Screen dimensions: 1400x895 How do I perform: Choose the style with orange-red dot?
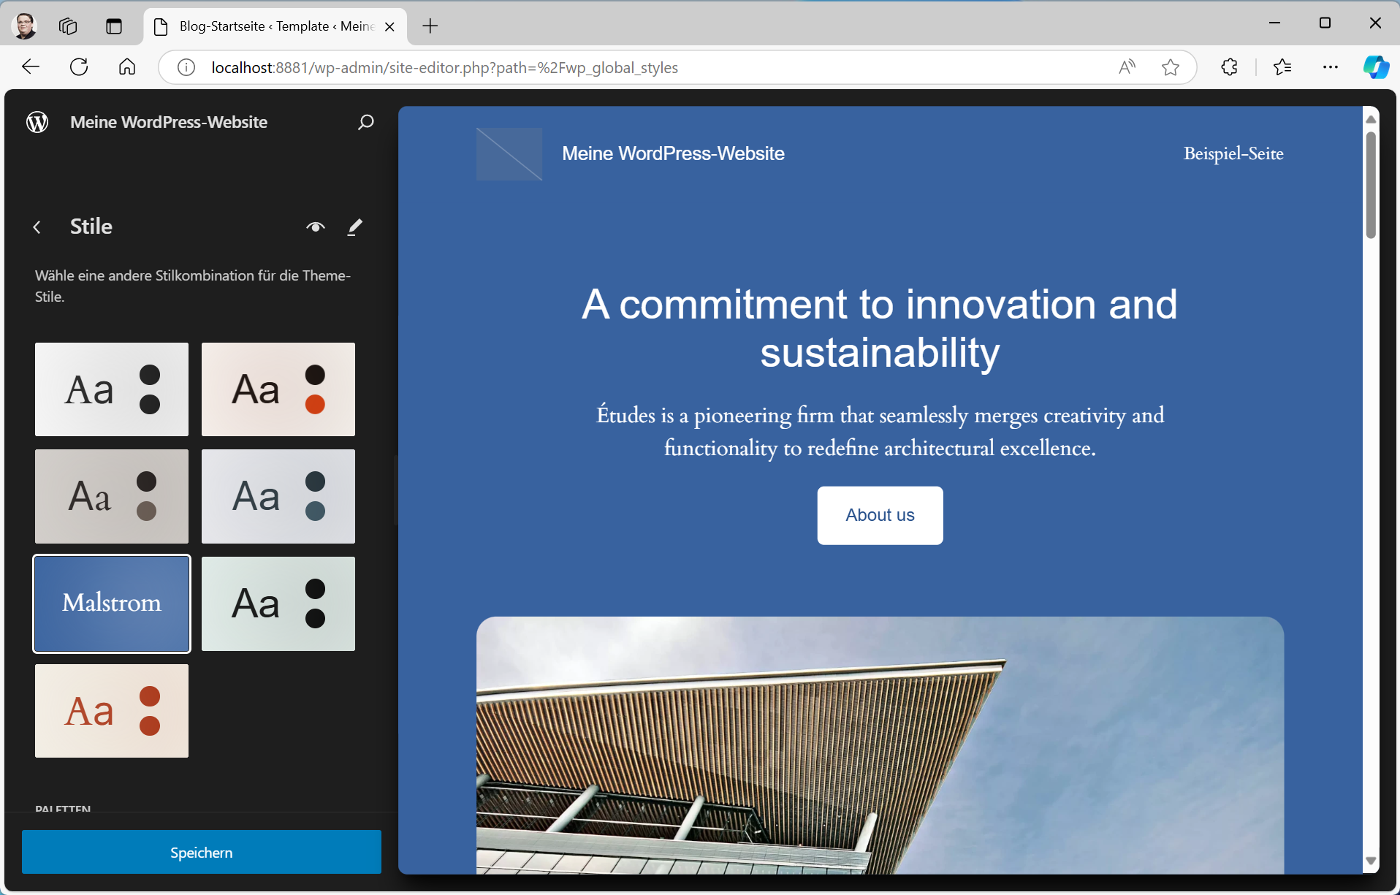tap(278, 389)
